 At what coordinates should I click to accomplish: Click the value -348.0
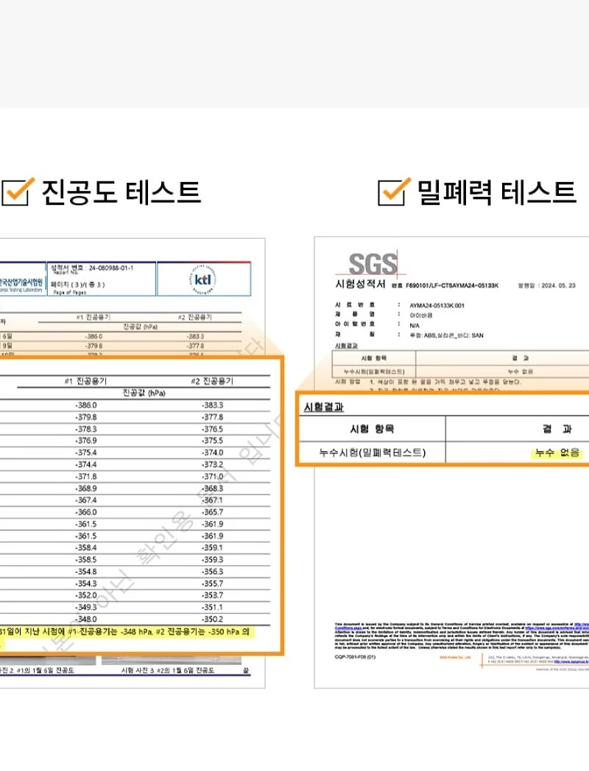point(86,620)
